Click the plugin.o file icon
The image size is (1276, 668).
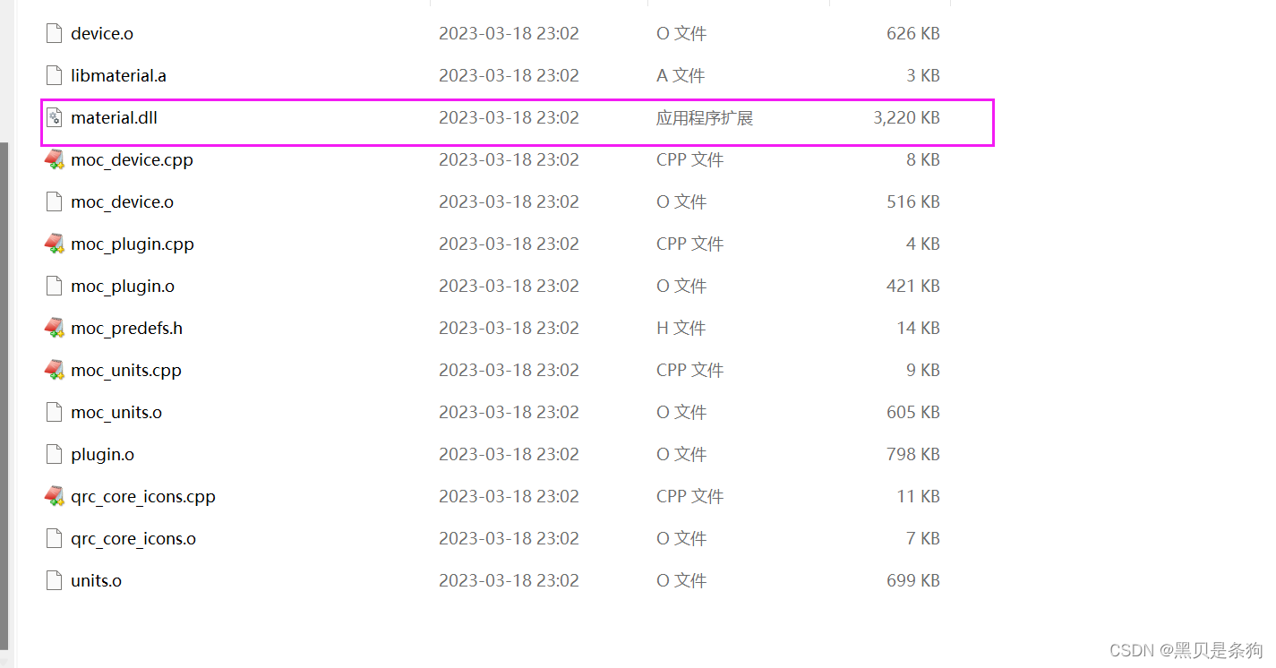pyautogui.click(x=54, y=454)
